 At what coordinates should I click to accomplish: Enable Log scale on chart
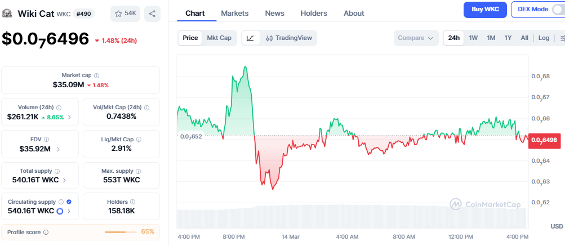coord(544,38)
